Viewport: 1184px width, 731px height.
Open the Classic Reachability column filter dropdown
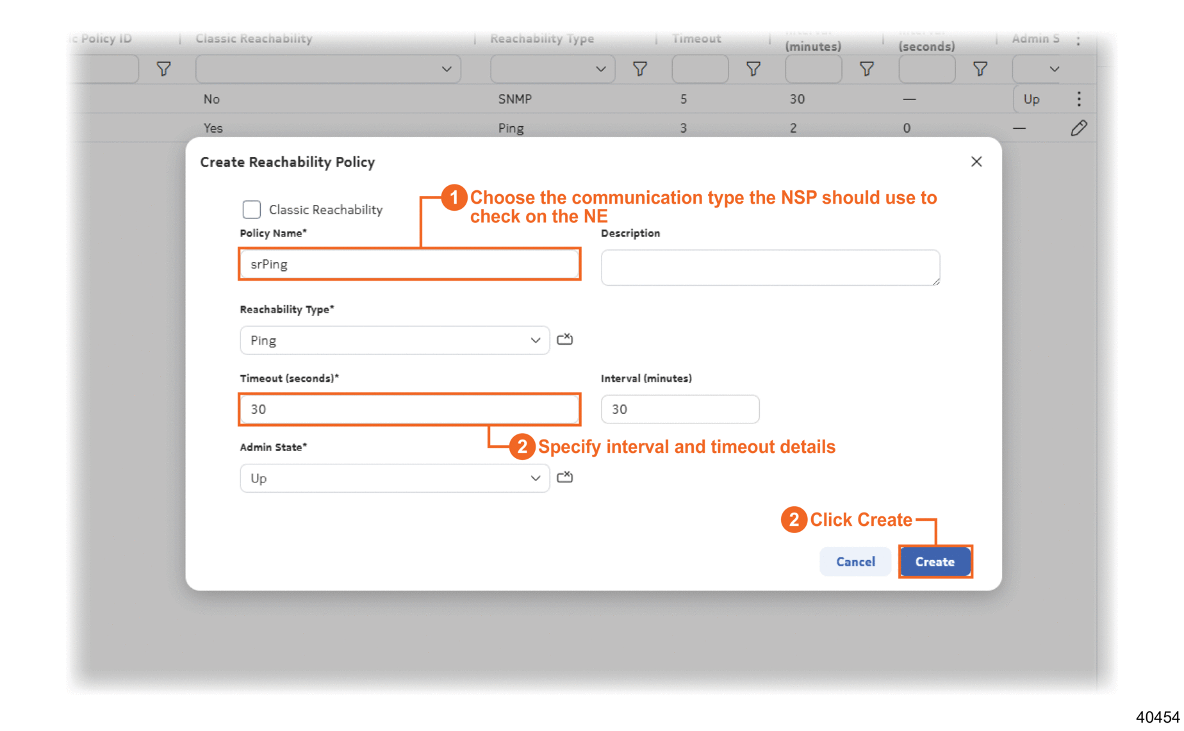pos(328,69)
